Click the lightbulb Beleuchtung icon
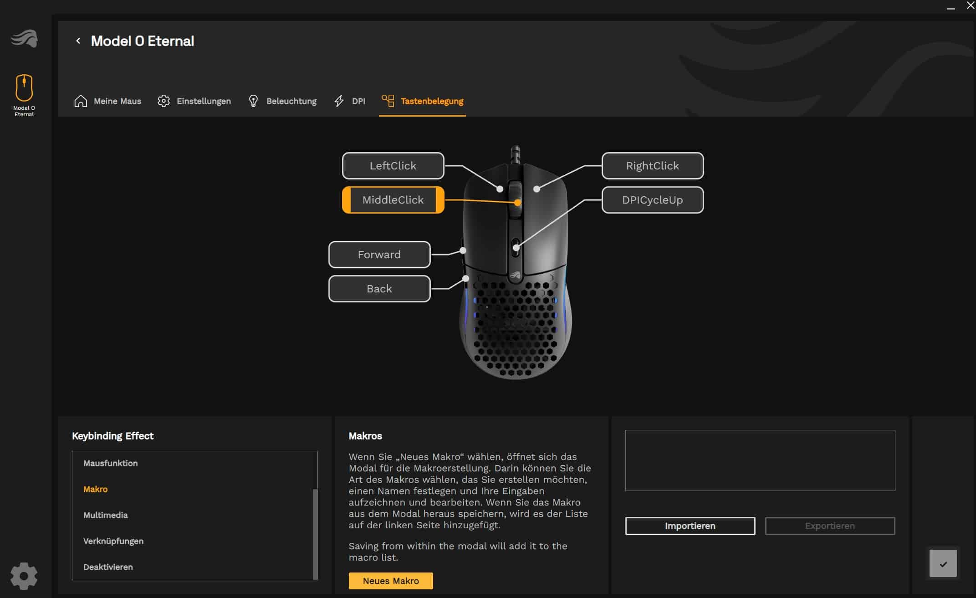This screenshot has width=976, height=598. (x=253, y=101)
